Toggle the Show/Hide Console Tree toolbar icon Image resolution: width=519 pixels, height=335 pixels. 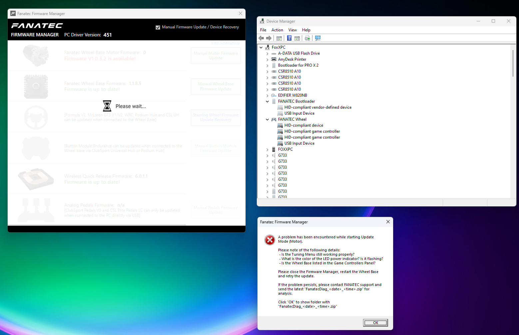coord(279,38)
